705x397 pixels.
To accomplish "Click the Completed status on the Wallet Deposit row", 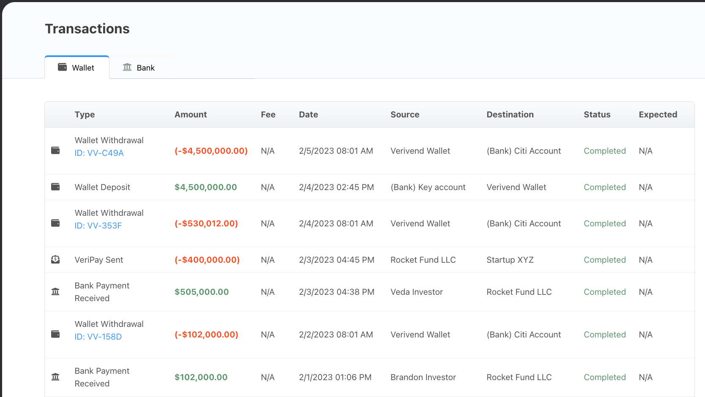I will (x=604, y=187).
